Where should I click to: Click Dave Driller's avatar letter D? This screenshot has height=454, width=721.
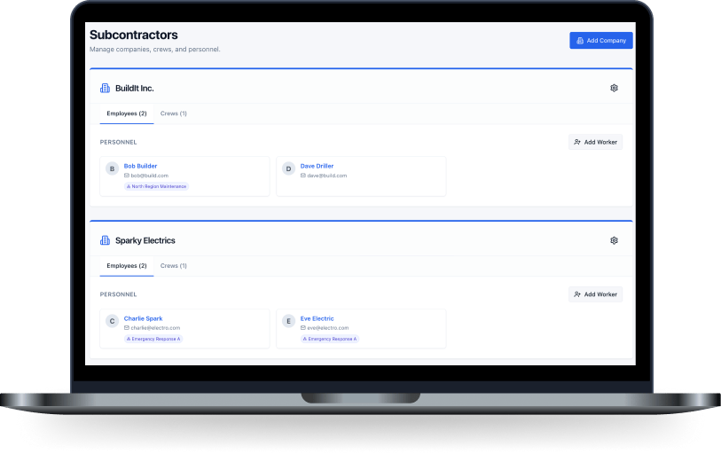click(x=289, y=168)
